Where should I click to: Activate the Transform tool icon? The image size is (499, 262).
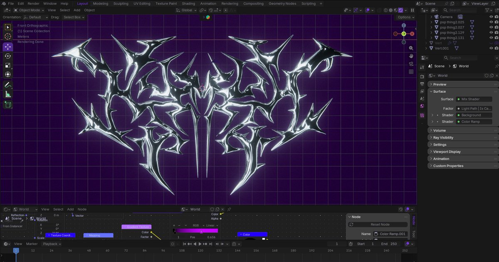tap(8, 75)
